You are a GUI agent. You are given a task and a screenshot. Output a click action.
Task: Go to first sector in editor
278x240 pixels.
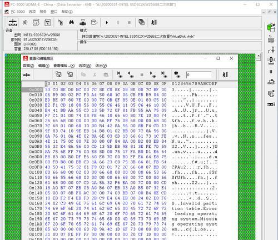tap(119, 74)
